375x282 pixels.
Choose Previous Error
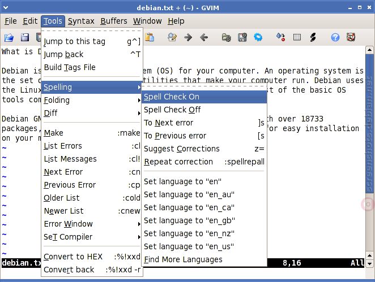(92, 185)
